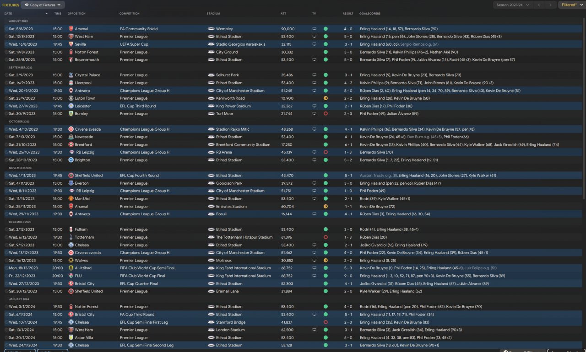The height and width of the screenshot is (352, 586).
Task: Sort fixtures by the Att column header
Action: 283,14
